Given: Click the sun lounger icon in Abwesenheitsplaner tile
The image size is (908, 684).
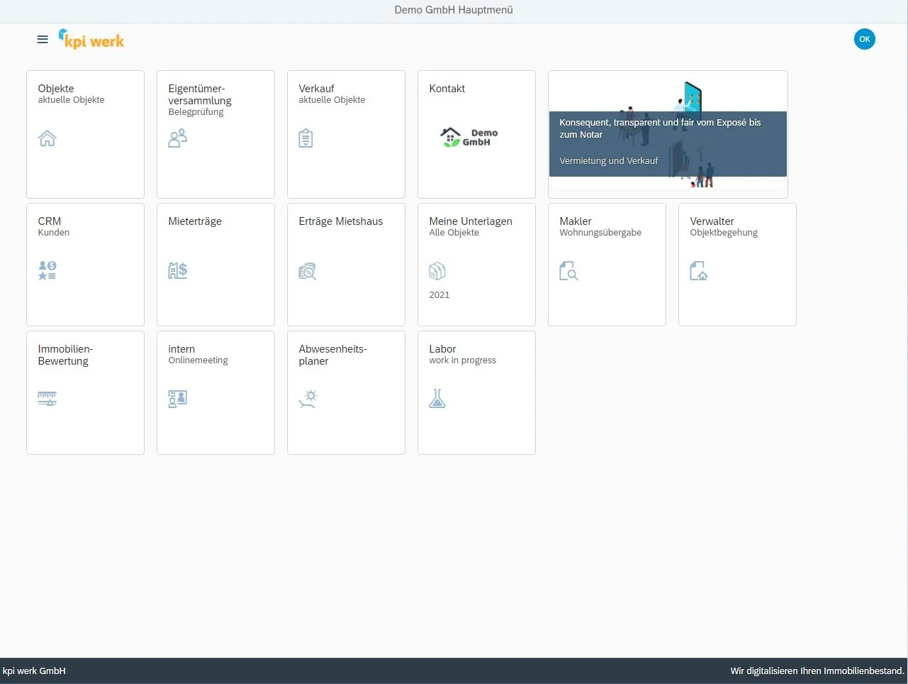Looking at the screenshot, I should pos(308,399).
